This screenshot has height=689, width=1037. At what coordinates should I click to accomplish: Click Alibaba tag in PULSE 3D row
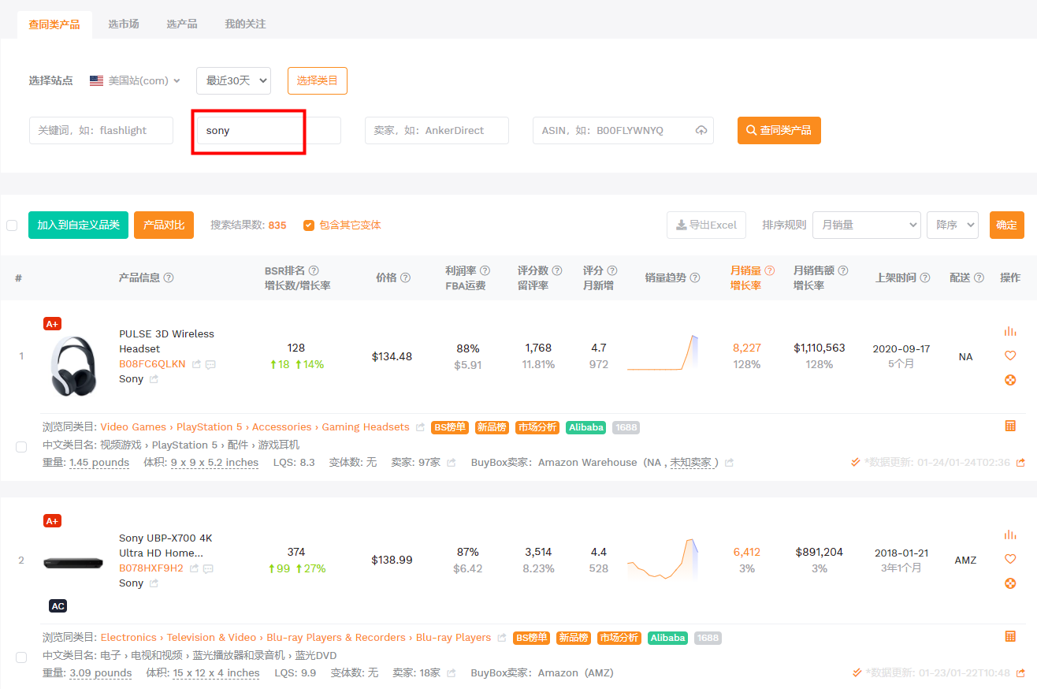tap(585, 427)
